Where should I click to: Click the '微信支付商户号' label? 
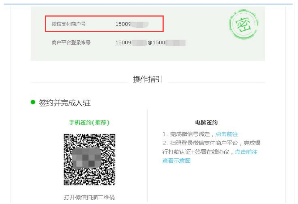click(x=69, y=24)
